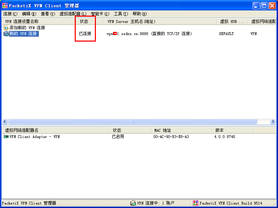This screenshot has width=278, height=208.
Task: Open the 连接(C) menu
Action: pyautogui.click(x=10, y=14)
